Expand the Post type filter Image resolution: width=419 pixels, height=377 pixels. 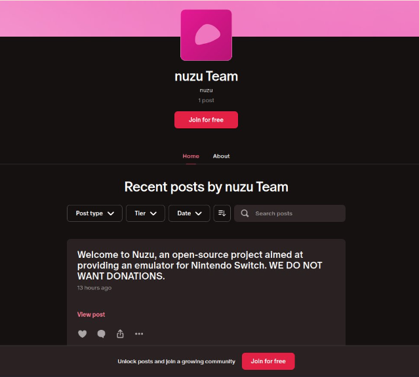click(x=94, y=213)
